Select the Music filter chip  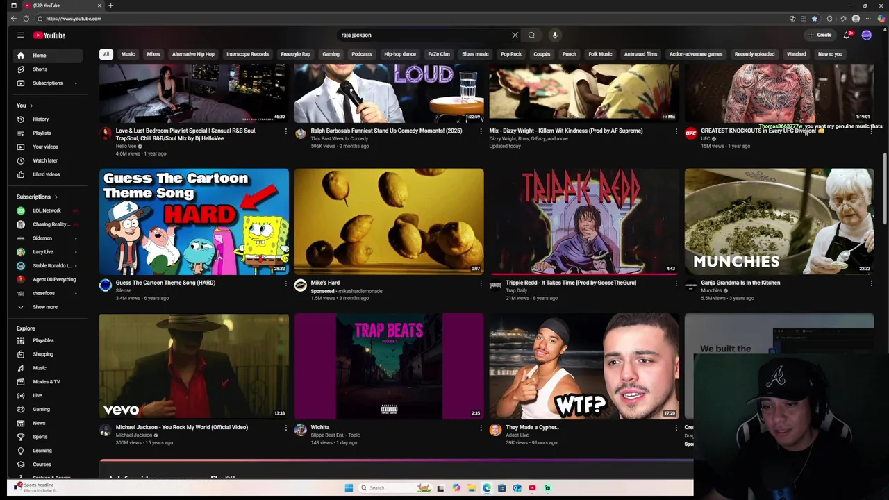[x=128, y=54]
